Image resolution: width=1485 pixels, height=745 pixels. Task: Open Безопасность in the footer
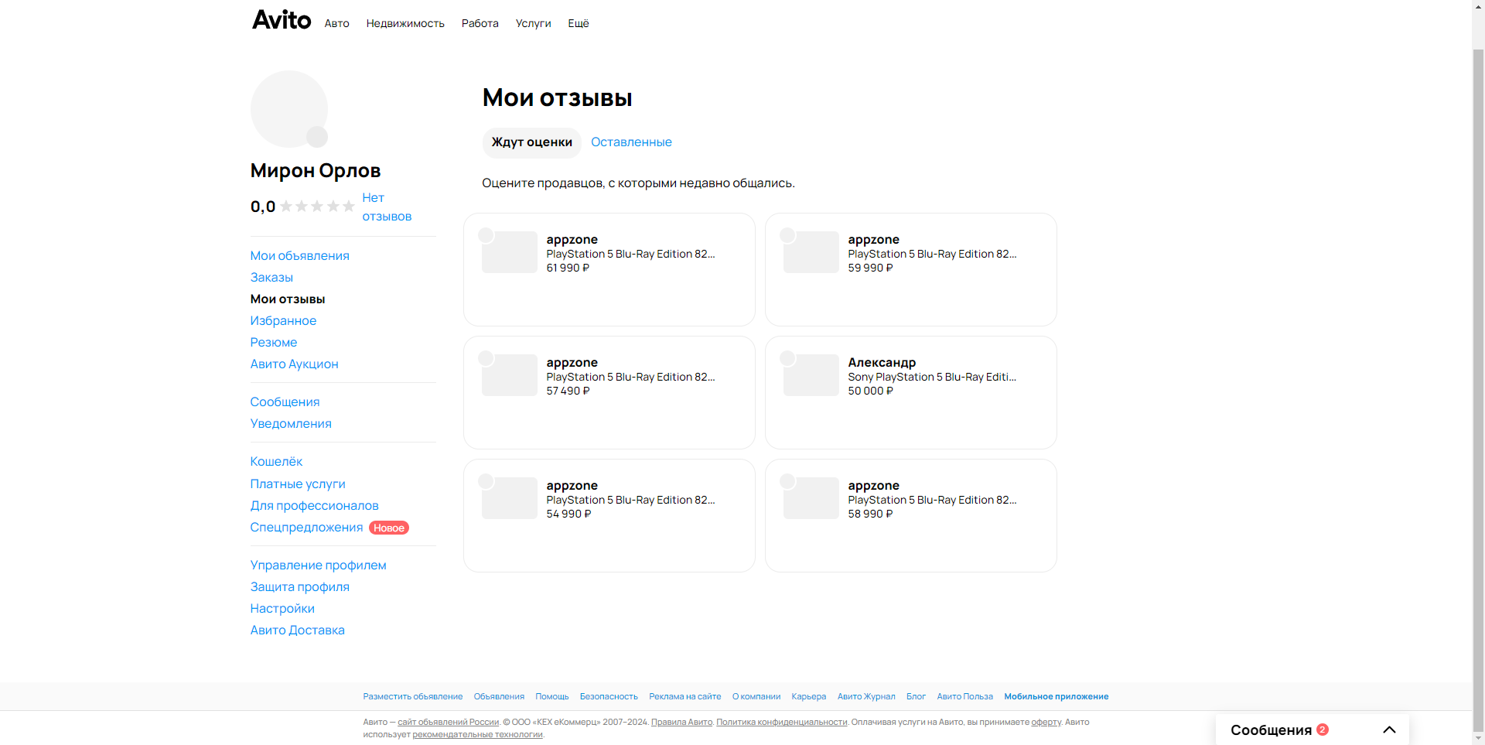point(609,697)
